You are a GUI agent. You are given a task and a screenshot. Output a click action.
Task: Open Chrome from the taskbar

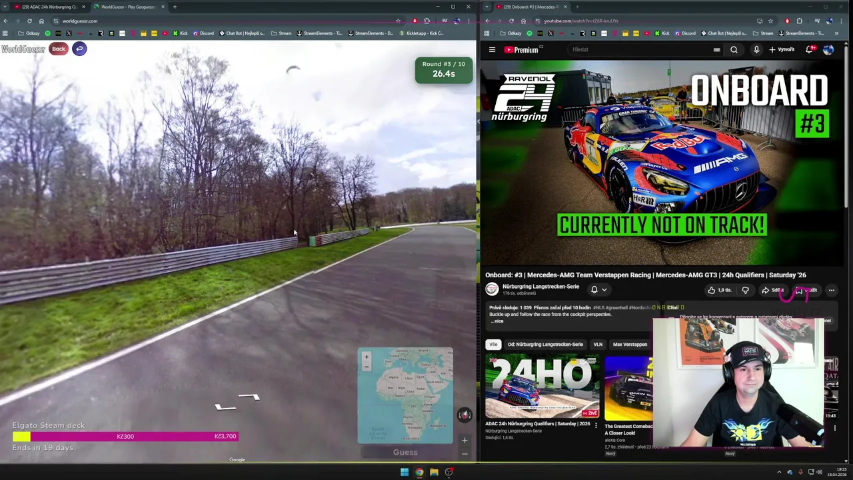click(419, 472)
